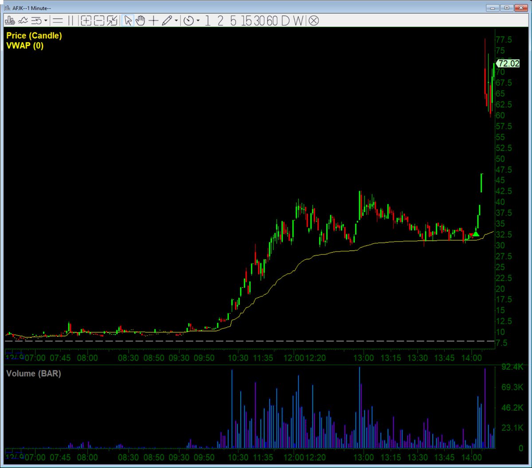Switch to the 5 minute interval

click(x=233, y=20)
